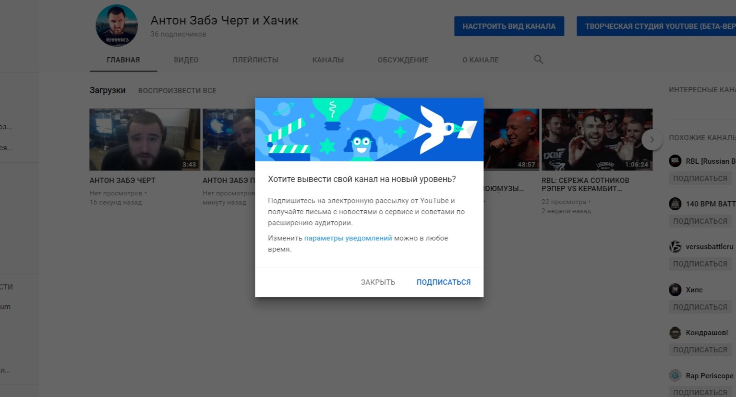Click Хипс channel name
Viewport: 736px width, 397px height.
click(694, 290)
